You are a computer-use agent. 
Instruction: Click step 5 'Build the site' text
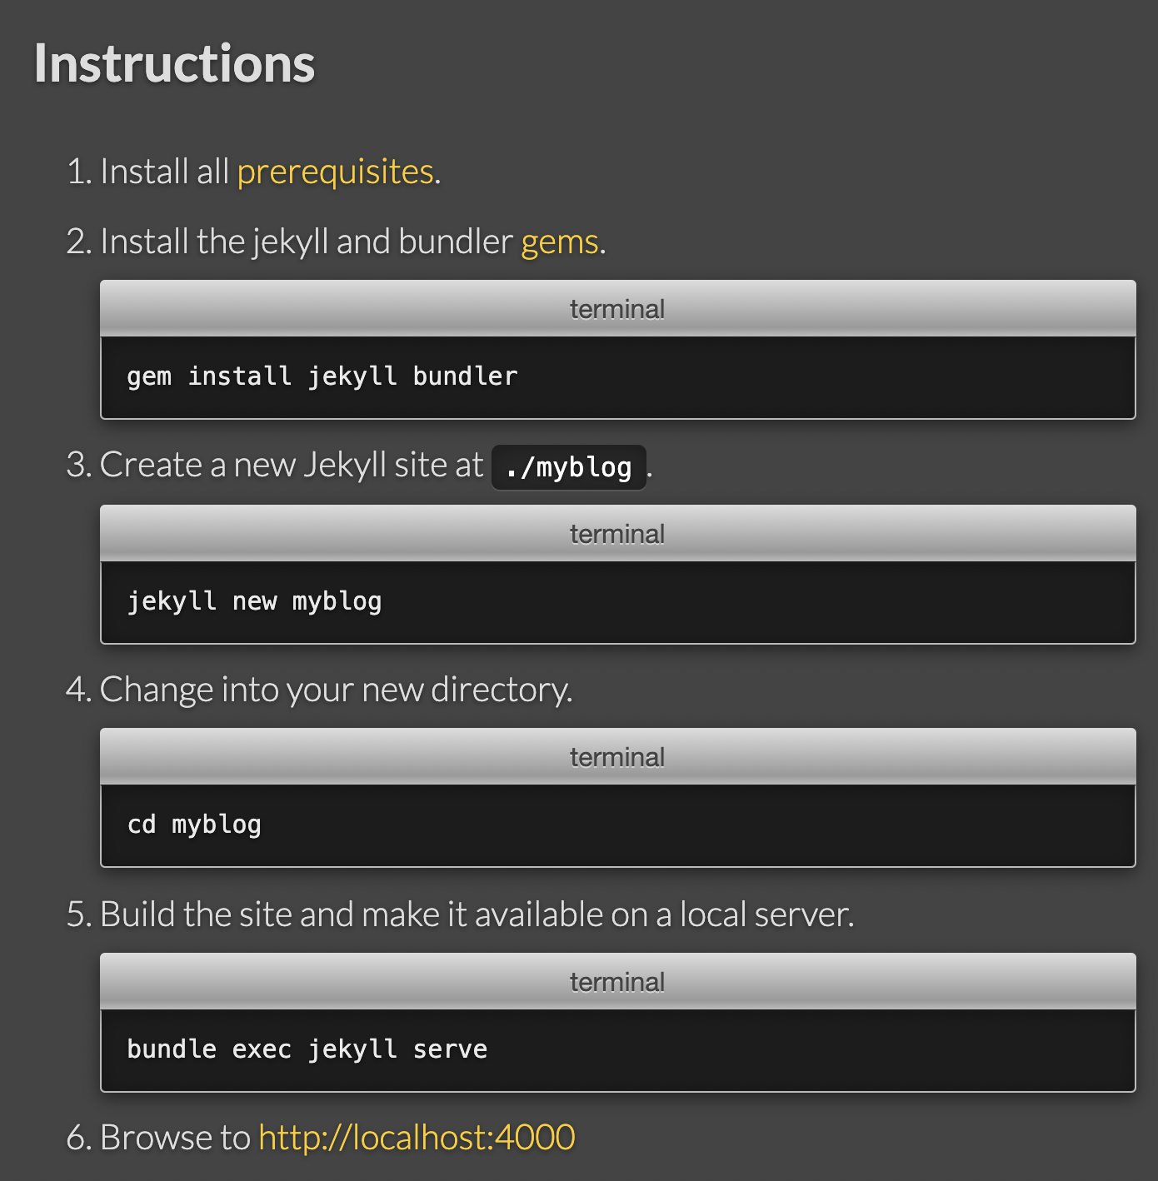click(477, 914)
